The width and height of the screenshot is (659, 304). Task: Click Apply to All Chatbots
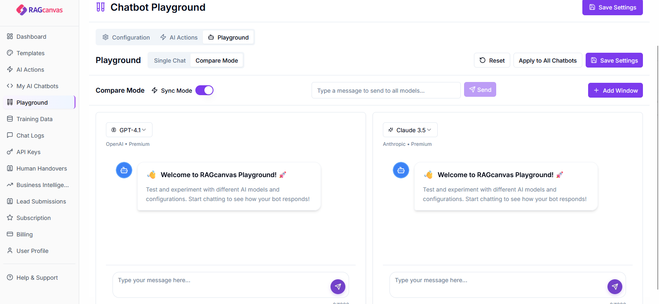(547, 60)
